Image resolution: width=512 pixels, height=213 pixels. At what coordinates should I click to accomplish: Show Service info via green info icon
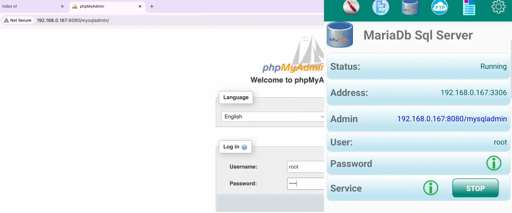pyautogui.click(x=430, y=188)
